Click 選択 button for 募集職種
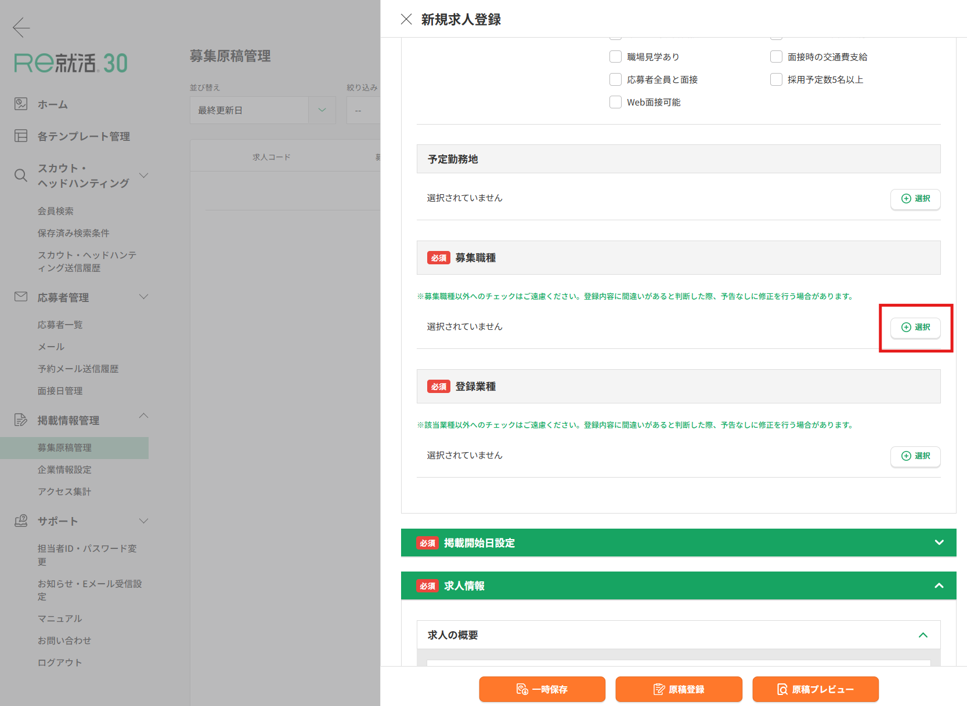The image size is (967, 706). pos(915,327)
